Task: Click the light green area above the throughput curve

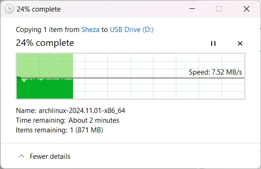Action: [x=45, y=65]
